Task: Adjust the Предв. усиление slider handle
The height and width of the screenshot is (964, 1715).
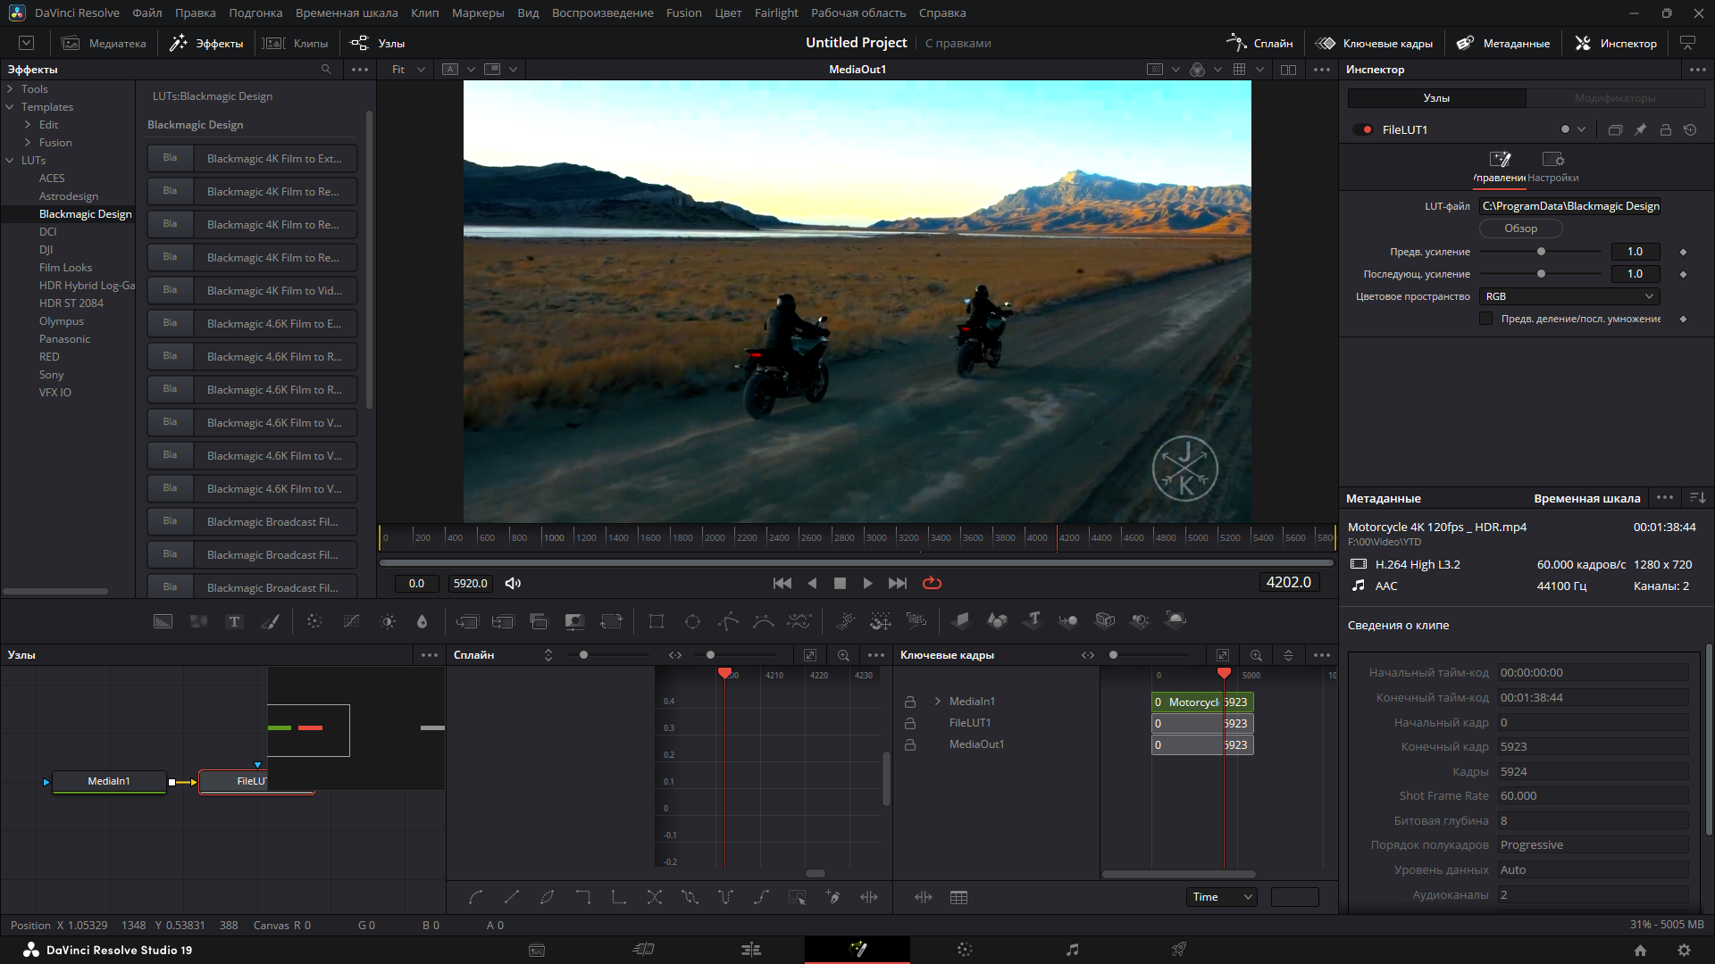Action: (1541, 252)
